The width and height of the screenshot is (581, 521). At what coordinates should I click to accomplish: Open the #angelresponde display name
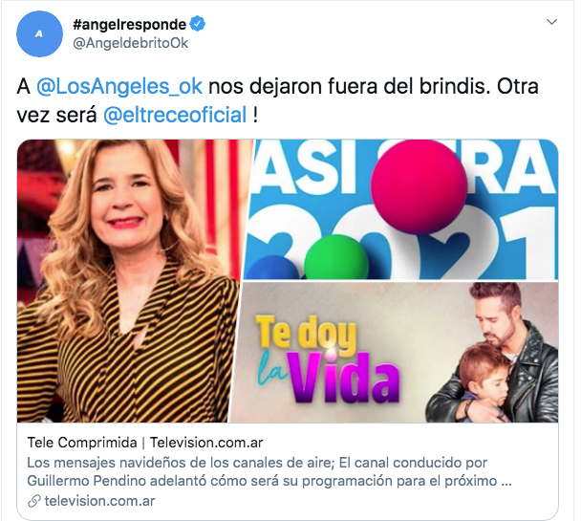click(x=129, y=25)
